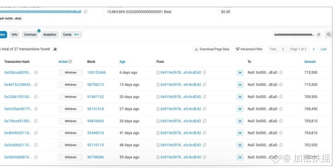
Task: Copy transaction hash 0x0c05ae5077f
Action: point(36,109)
